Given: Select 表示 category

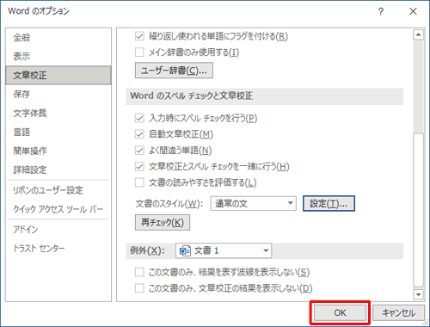Looking at the screenshot, I should [58, 56].
